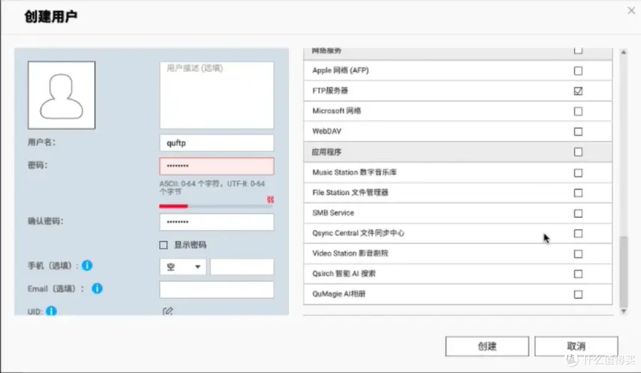This screenshot has width=641, height=373.
Task: Click the user description text area
Action: tap(217, 95)
